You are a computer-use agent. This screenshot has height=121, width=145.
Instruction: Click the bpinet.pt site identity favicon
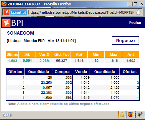click(x=7, y=12)
